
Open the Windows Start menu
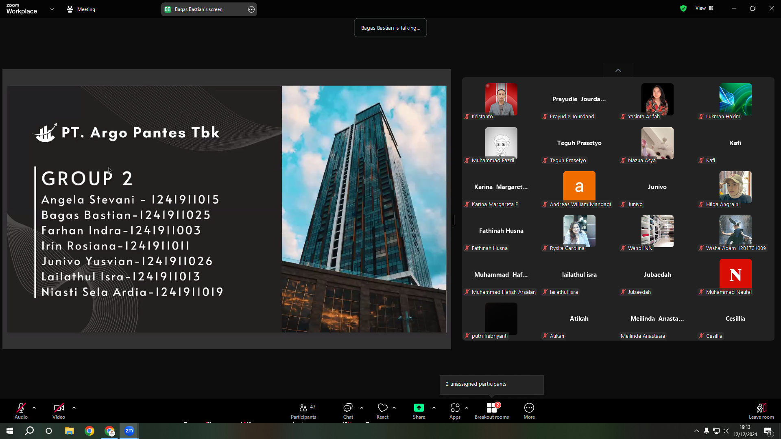pos(10,431)
